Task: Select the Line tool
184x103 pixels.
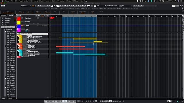Action: [x=80, y=6]
